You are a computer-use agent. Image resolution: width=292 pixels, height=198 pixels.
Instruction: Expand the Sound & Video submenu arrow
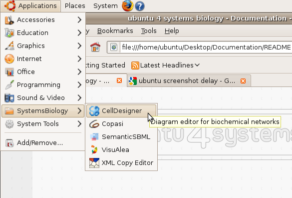(x=79, y=98)
